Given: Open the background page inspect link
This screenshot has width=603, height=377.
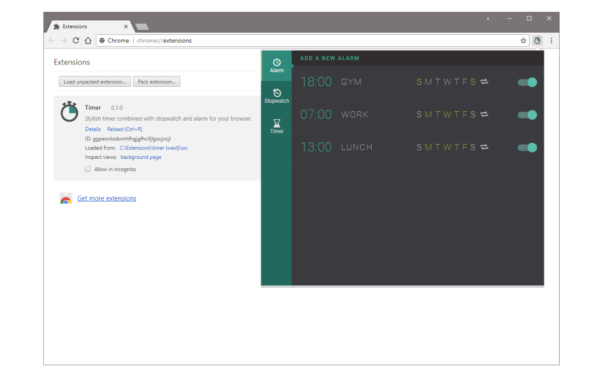Looking at the screenshot, I should [141, 157].
